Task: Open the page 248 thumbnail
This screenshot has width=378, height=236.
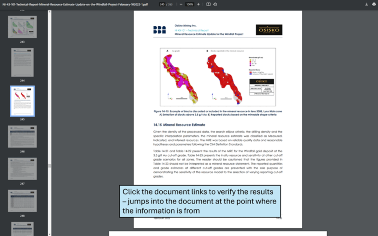Action: pyautogui.click(x=22, y=201)
